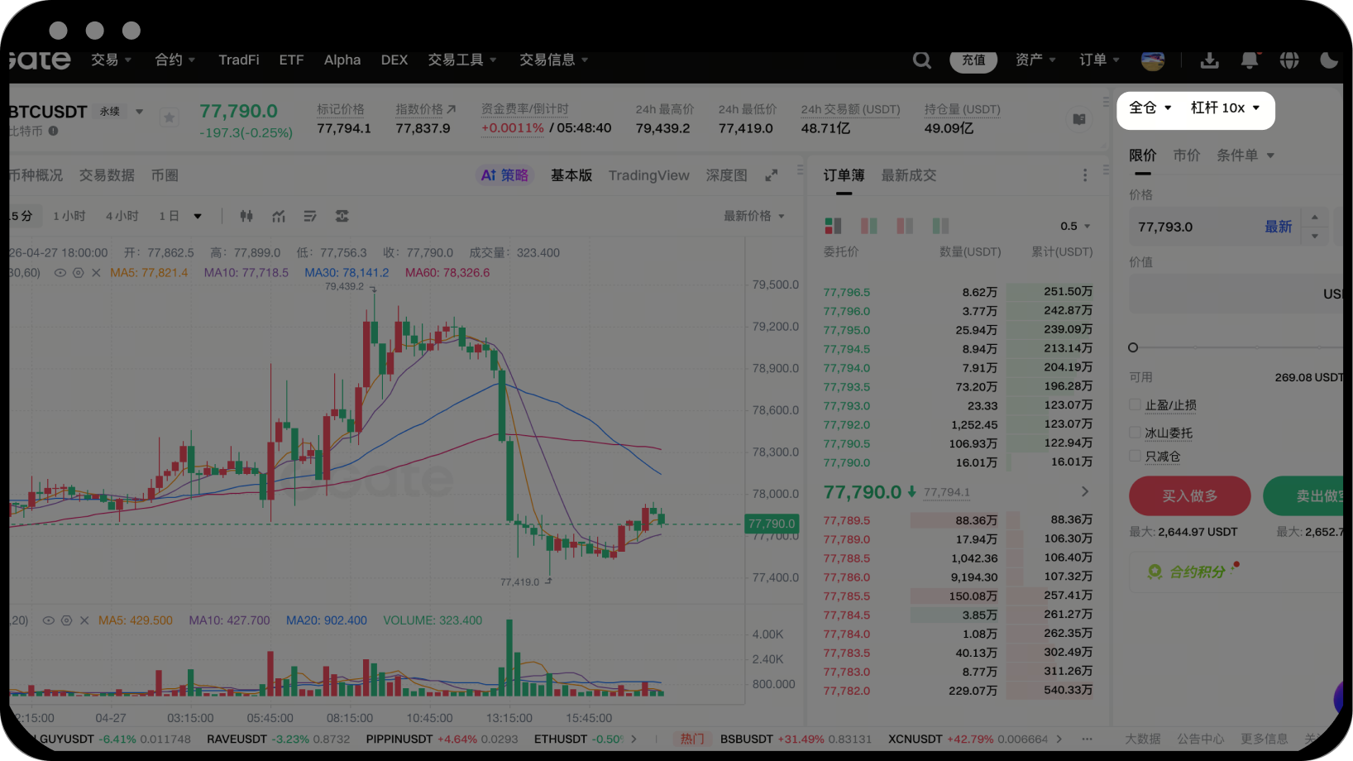Open order book 0.5 precision dropdown
This screenshot has height=761, width=1353.
1075,226
